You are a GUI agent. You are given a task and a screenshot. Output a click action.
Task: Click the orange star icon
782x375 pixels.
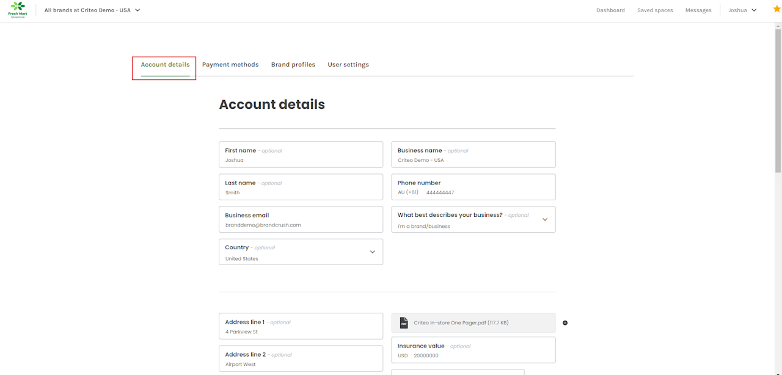[x=777, y=9]
